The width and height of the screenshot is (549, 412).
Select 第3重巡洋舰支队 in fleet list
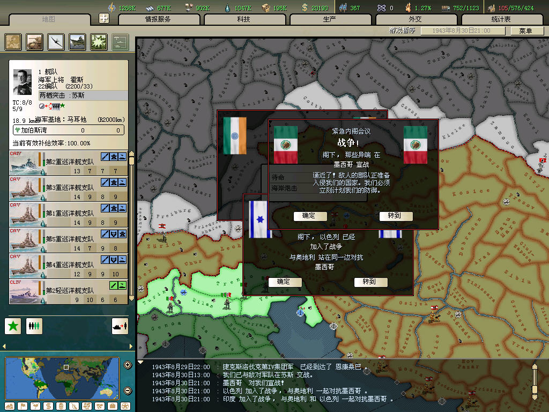(69, 188)
